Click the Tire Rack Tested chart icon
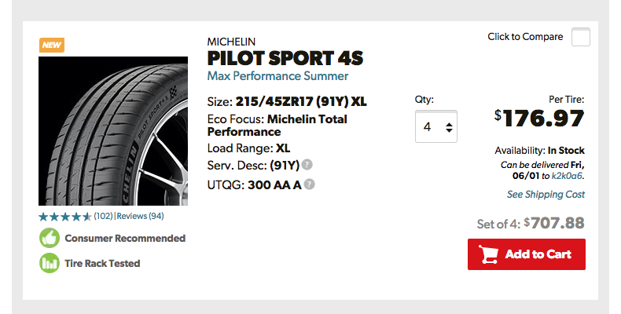This screenshot has width=621, height=314. click(x=50, y=263)
